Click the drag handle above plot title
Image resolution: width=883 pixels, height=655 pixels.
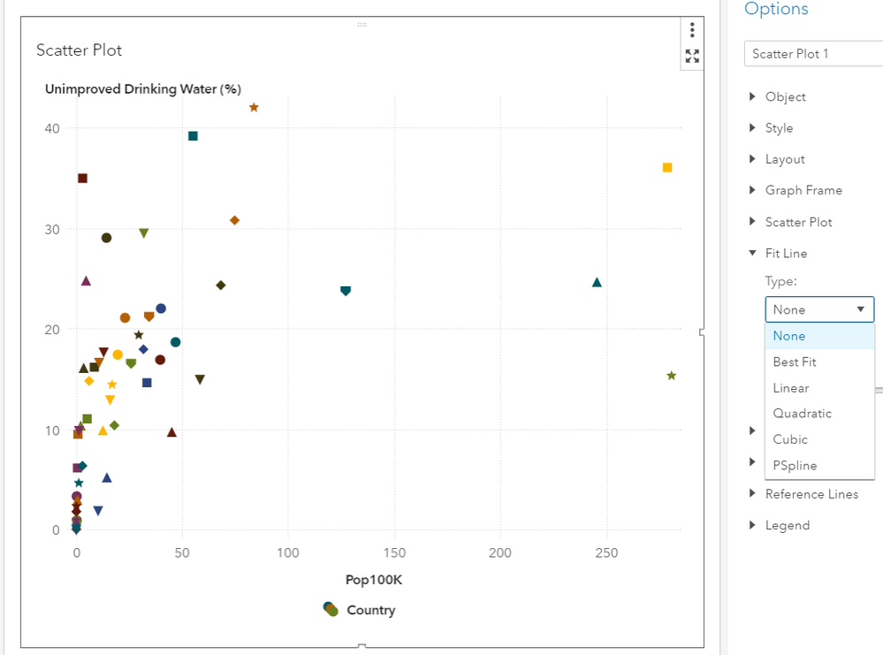click(x=362, y=25)
